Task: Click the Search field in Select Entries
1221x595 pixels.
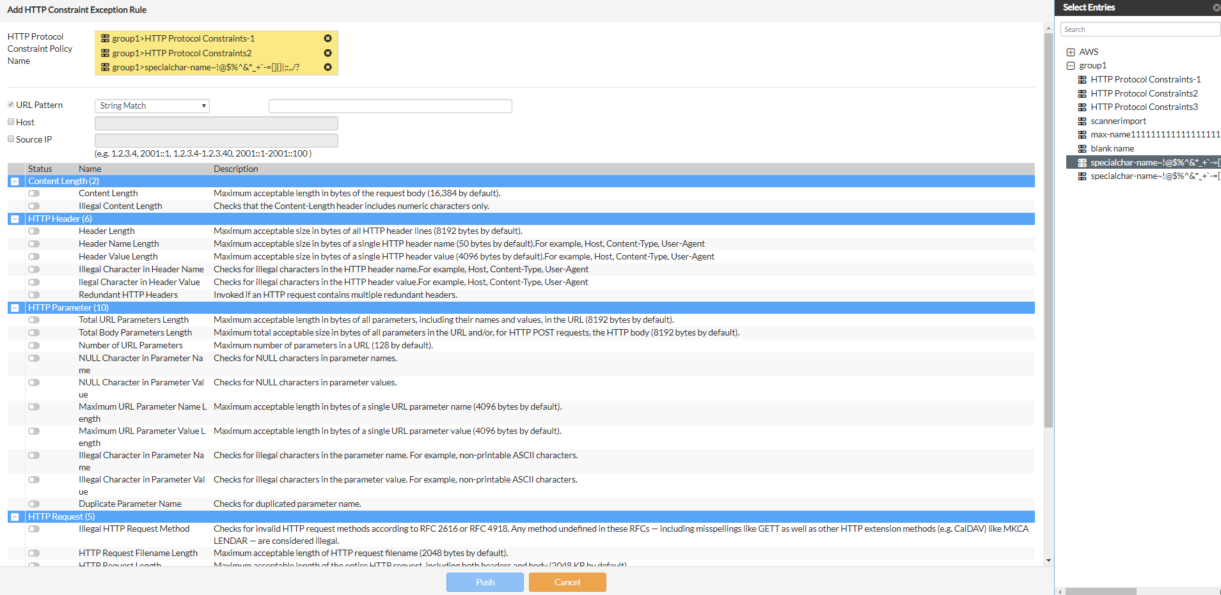Action: 1140,29
